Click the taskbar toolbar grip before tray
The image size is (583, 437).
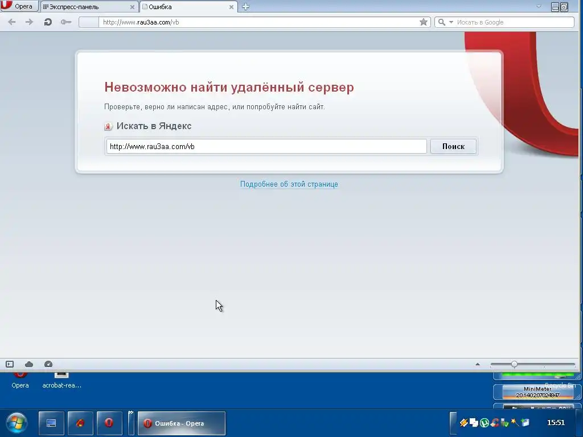tap(453, 423)
